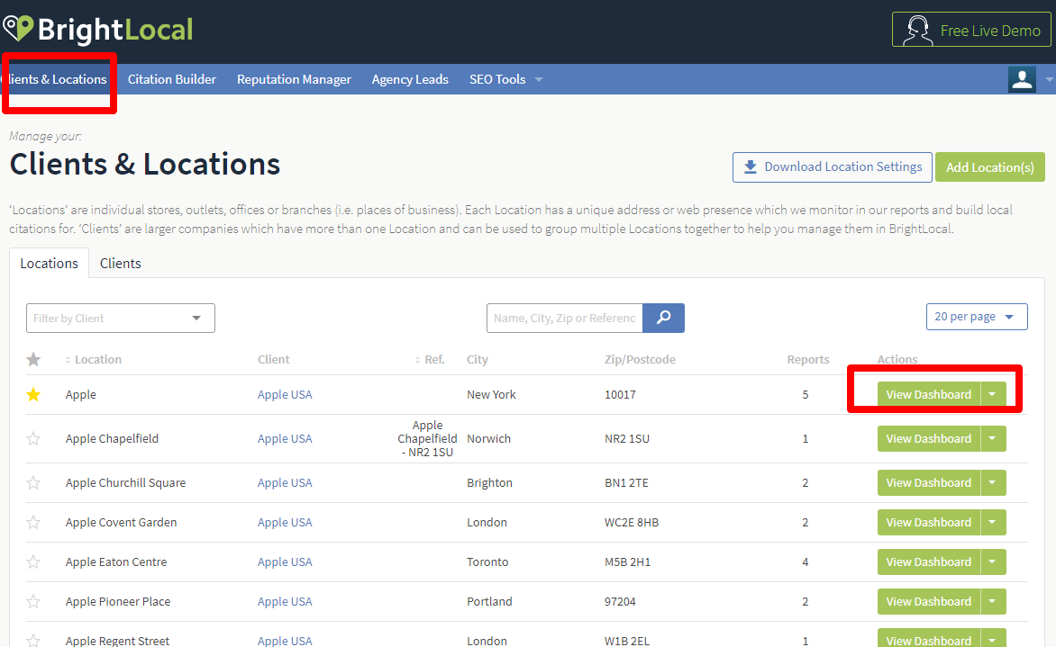This screenshot has height=647, width=1056.
Task: Click the City column header
Action: tap(478, 359)
